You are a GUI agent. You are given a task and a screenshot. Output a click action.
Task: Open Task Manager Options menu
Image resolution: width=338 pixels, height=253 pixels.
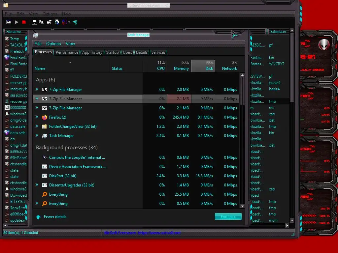(x=53, y=44)
